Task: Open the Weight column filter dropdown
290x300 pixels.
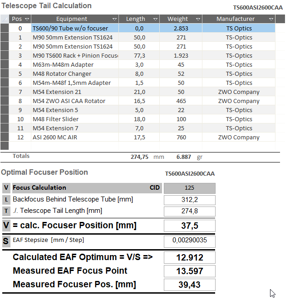Action: 198,19
